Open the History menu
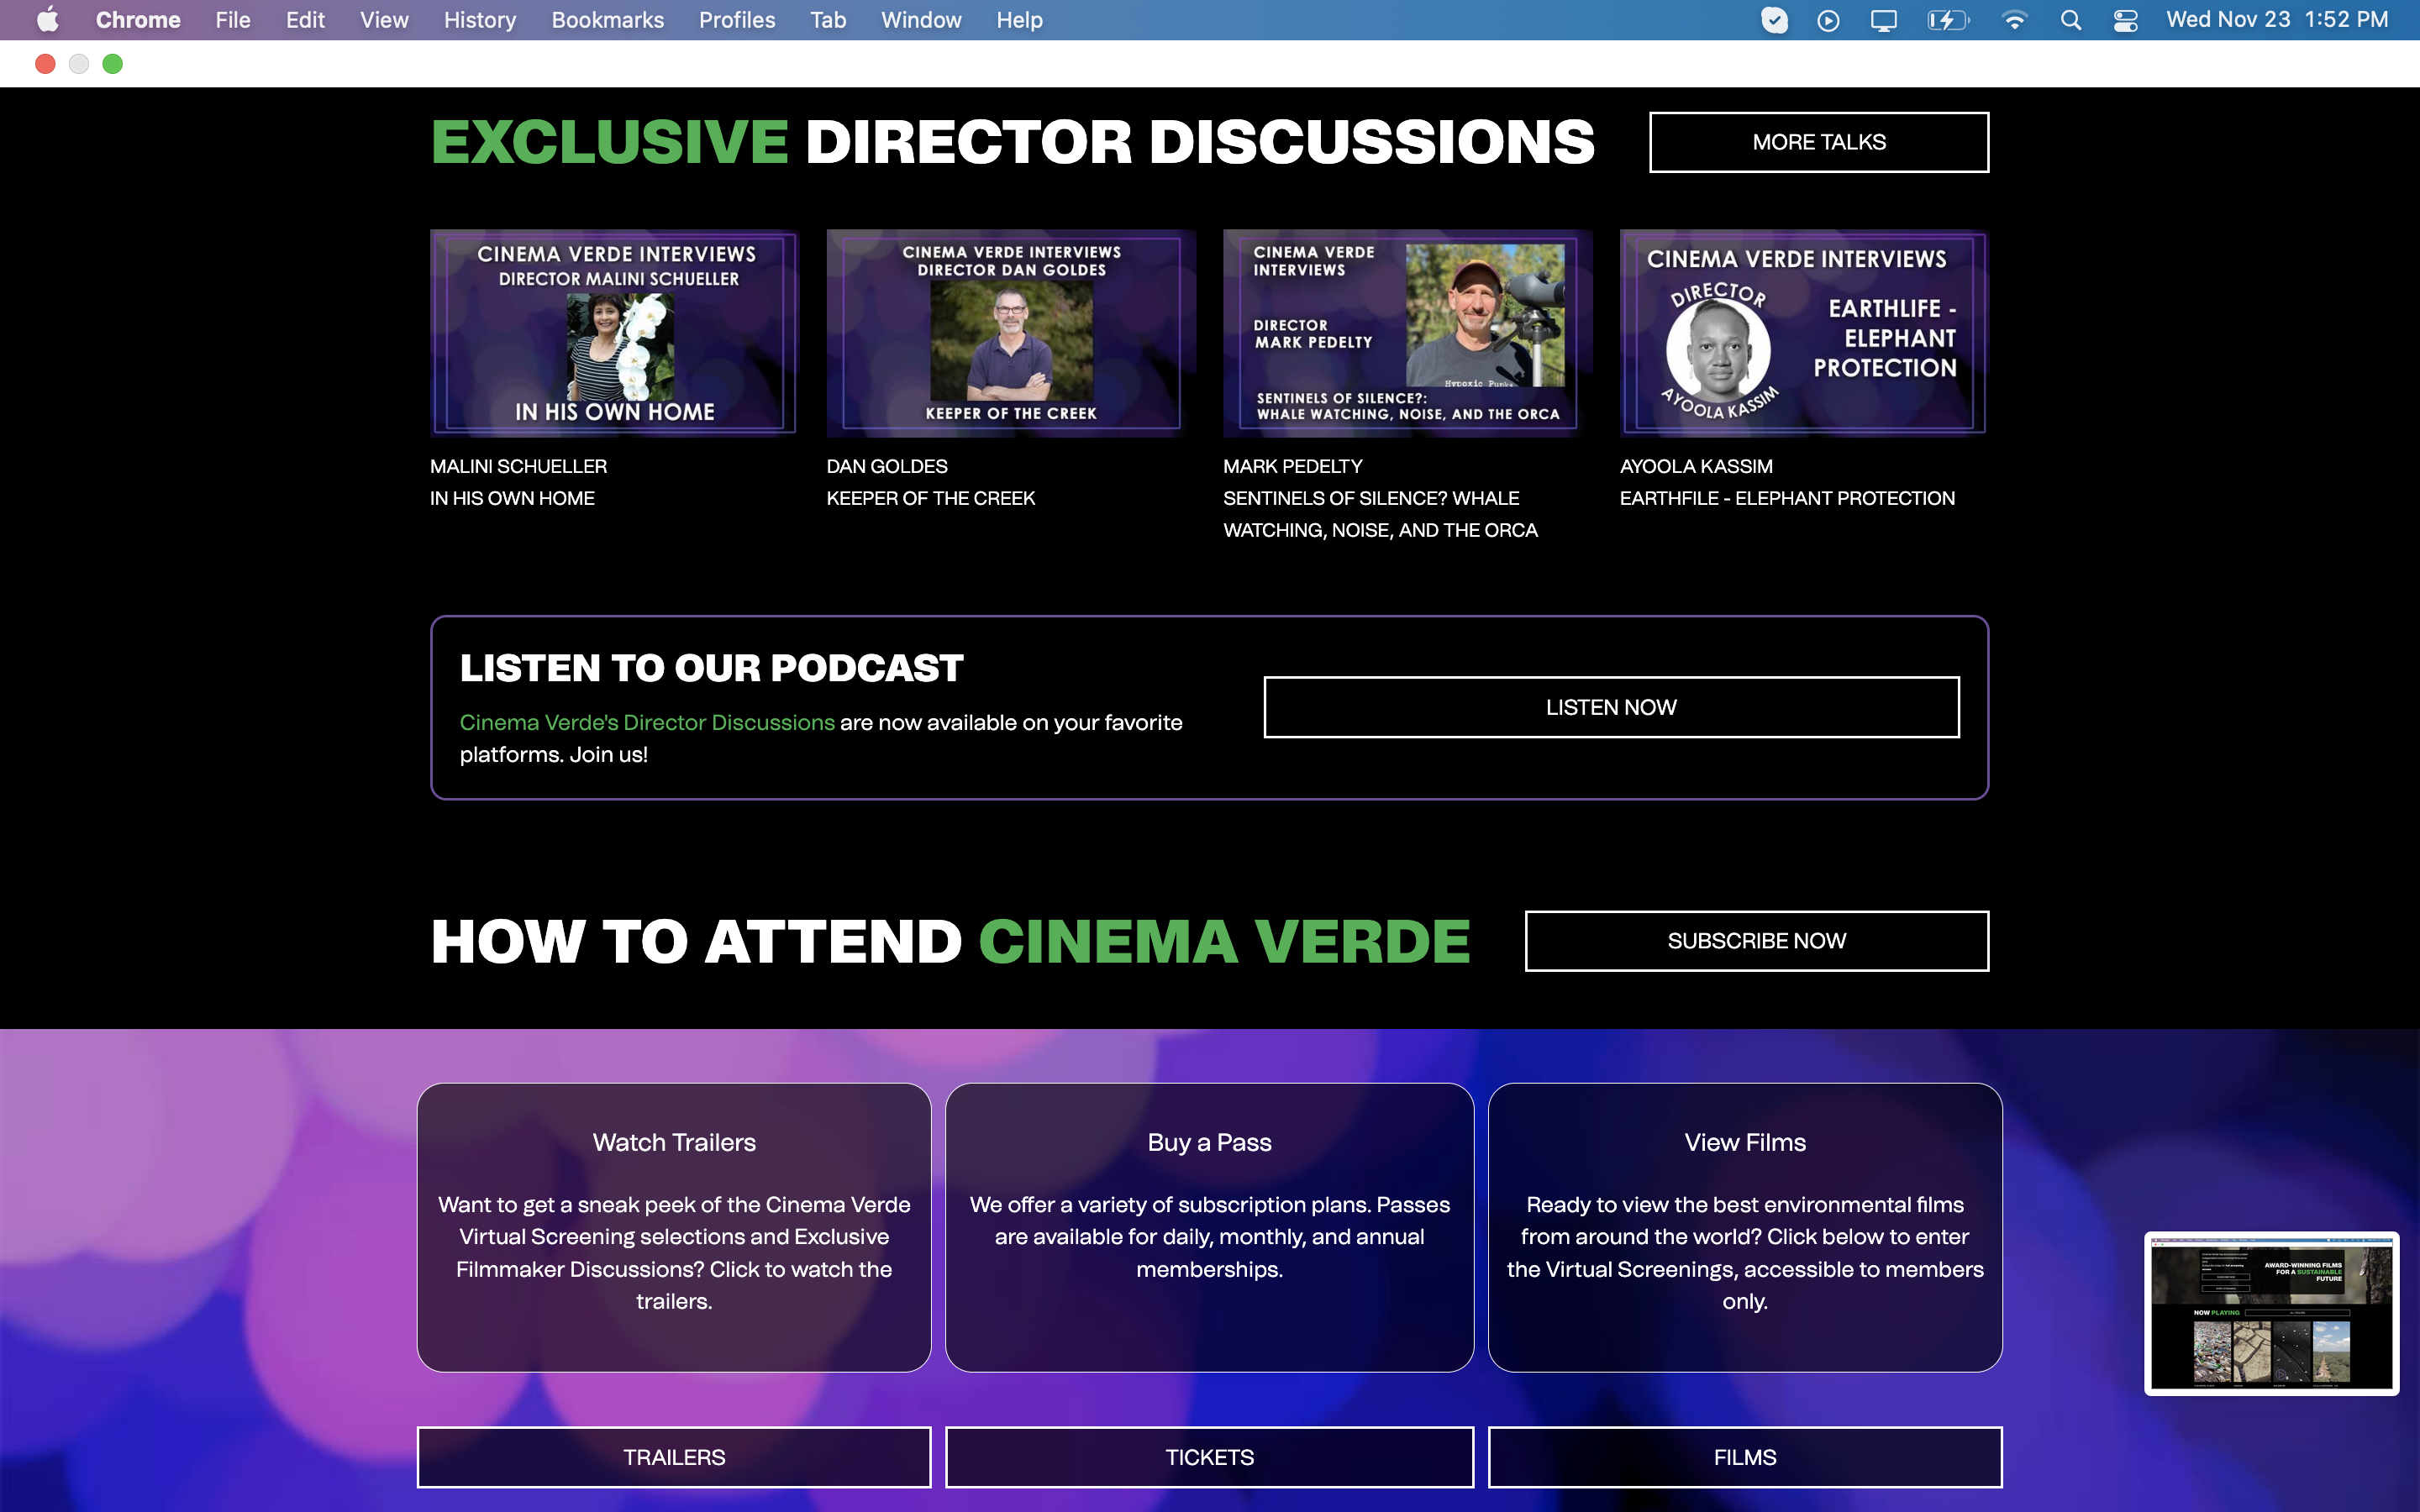The image size is (2420, 1512). 480,20
